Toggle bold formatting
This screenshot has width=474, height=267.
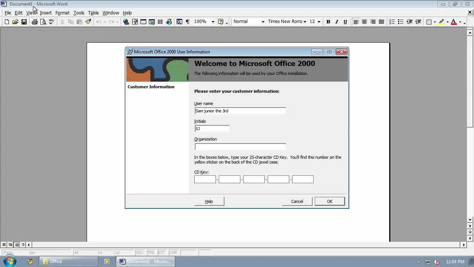click(328, 22)
